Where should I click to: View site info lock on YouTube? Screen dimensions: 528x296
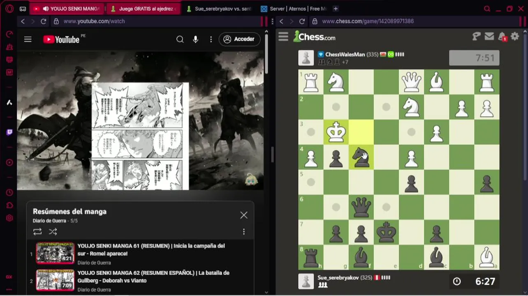(x=56, y=21)
